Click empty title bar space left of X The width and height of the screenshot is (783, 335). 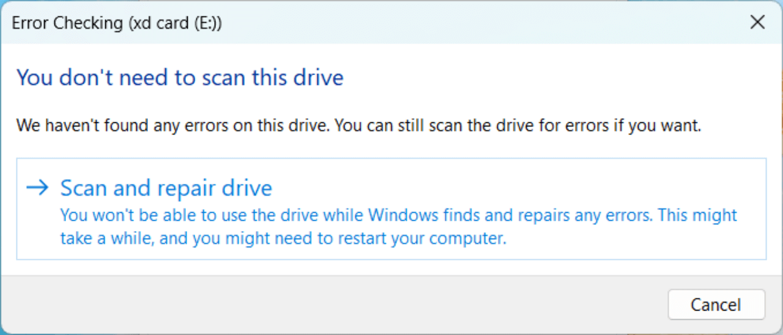(x=489, y=23)
